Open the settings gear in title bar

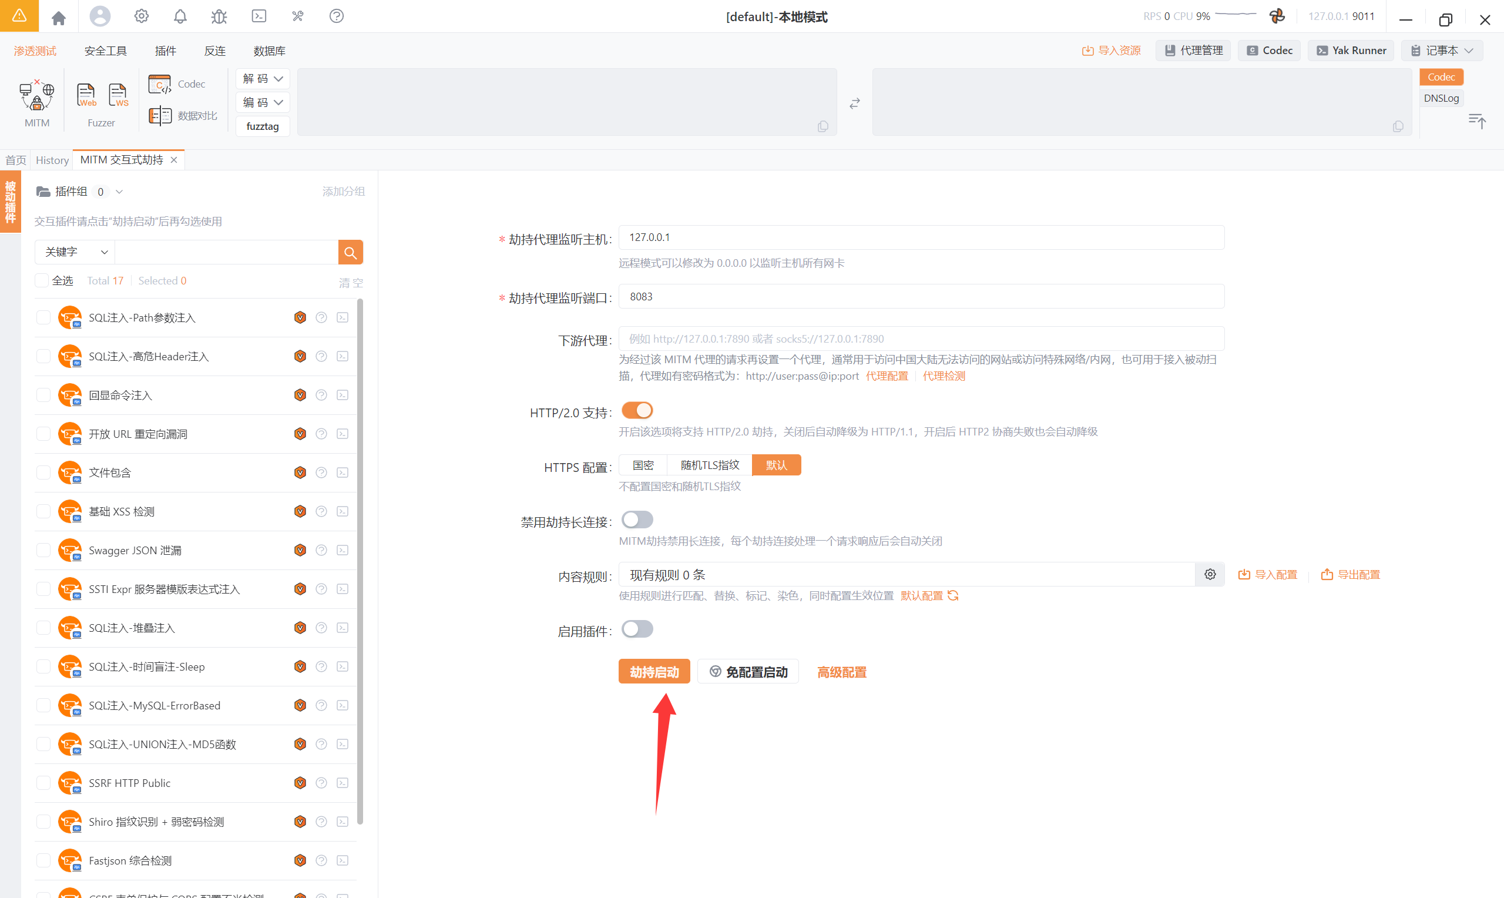point(142,16)
